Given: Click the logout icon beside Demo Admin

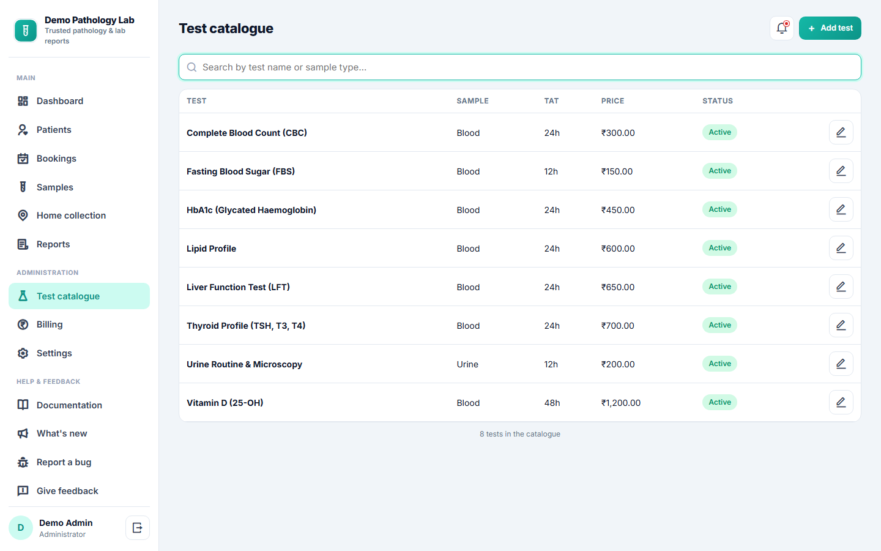Looking at the screenshot, I should tap(138, 528).
